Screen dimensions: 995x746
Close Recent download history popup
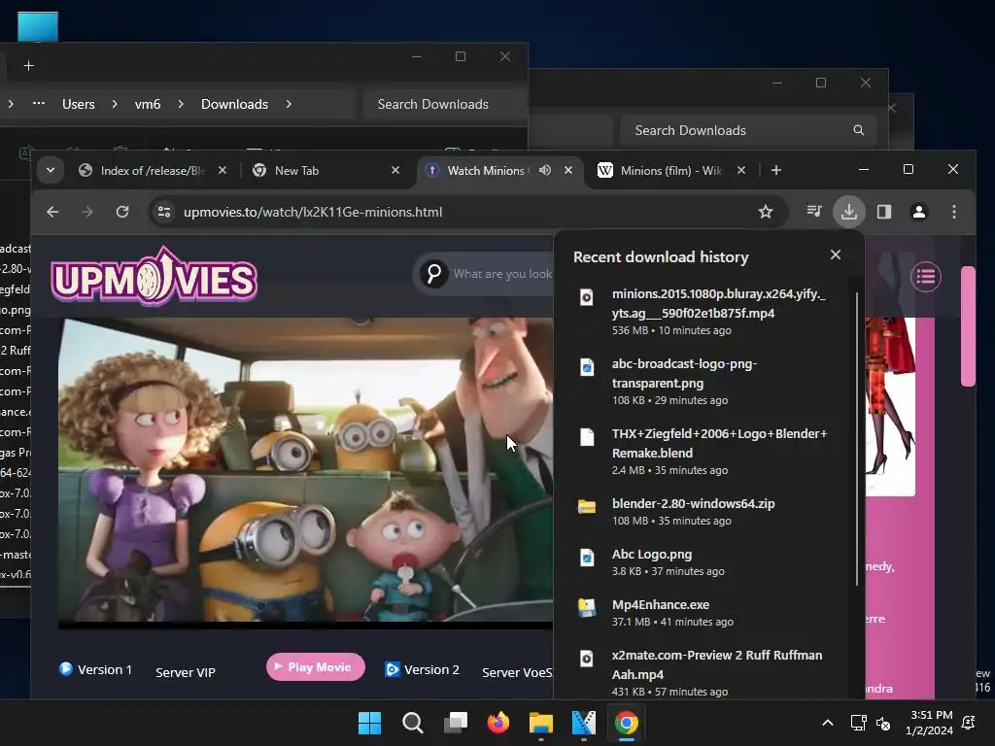pyautogui.click(x=835, y=254)
